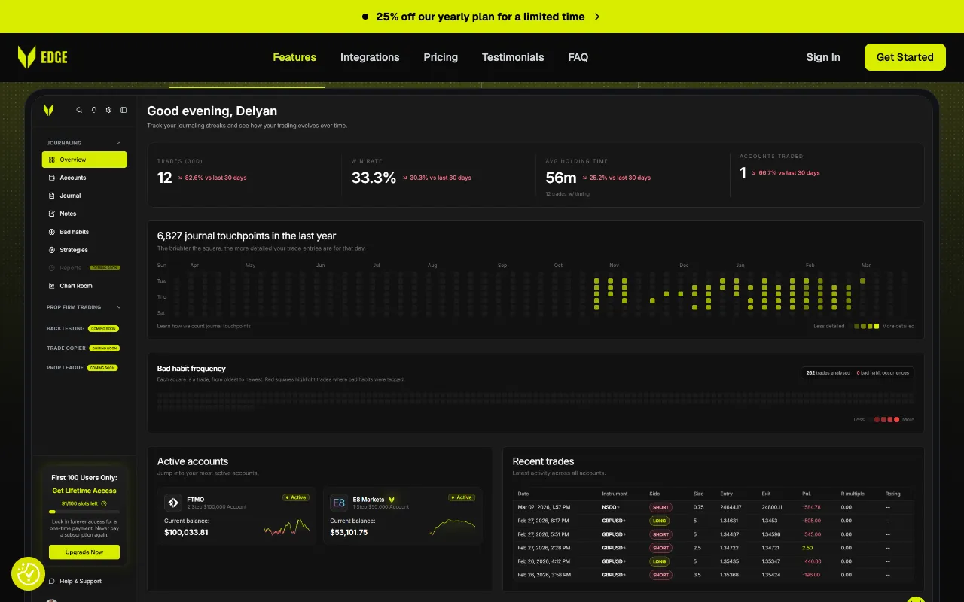
Task: Click the Strategies icon in sidebar
Action: point(52,250)
